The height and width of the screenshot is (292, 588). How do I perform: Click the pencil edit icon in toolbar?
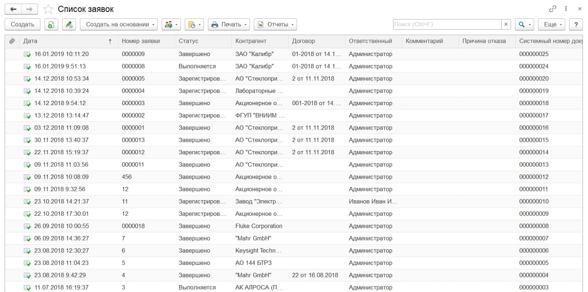[x=69, y=24]
